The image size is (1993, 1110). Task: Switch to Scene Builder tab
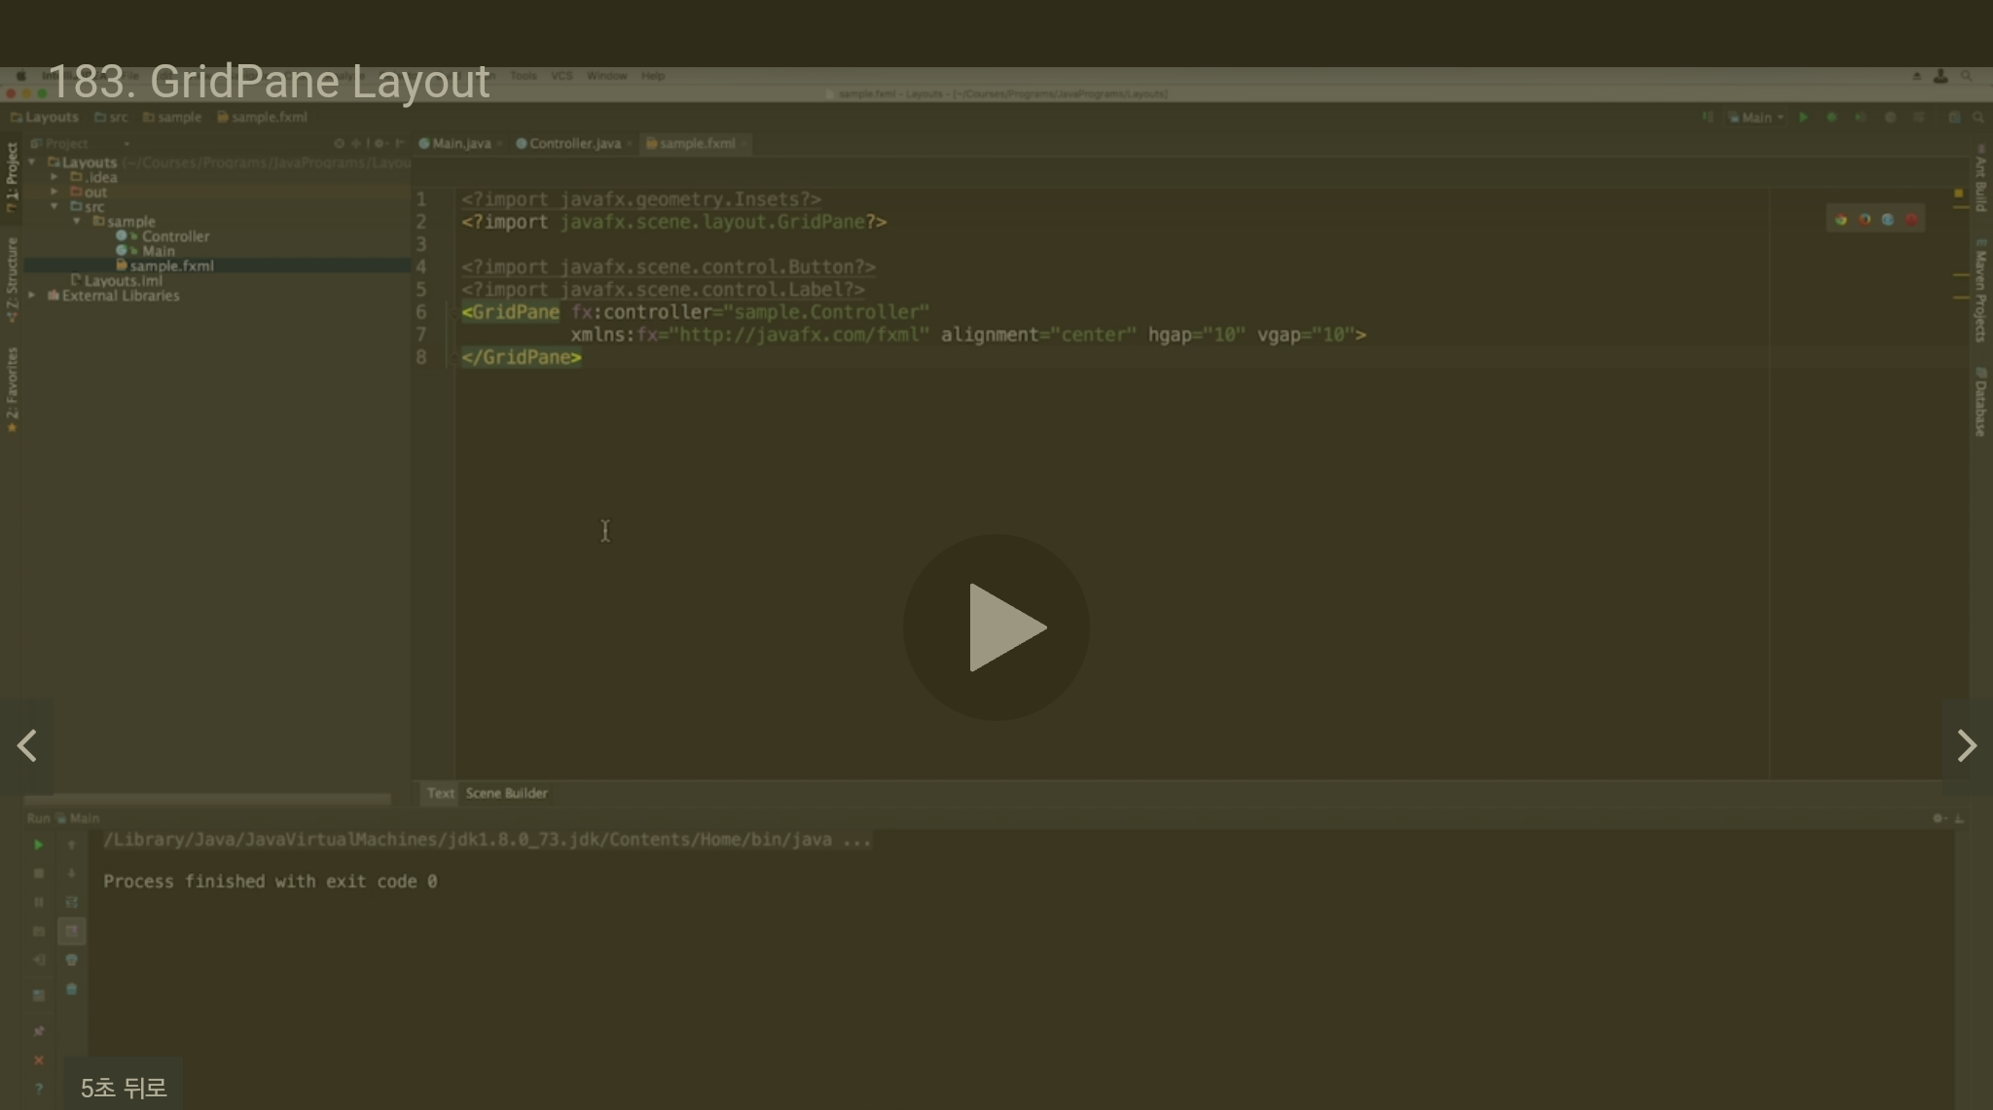[x=506, y=793]
